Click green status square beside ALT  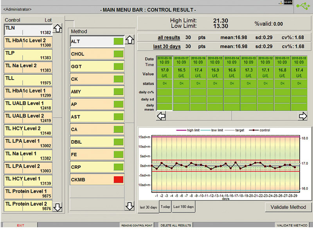[119, 41]
